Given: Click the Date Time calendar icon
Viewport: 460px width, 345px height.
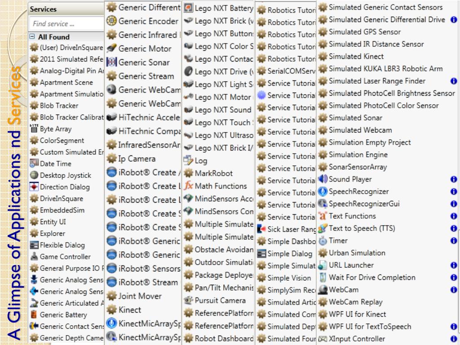Looking at the screenshot, I should click(x=34, y=164).
